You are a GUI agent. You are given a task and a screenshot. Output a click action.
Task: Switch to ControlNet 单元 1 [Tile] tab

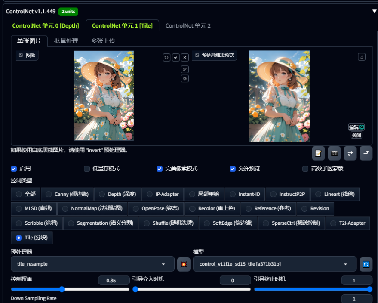pos(122,25)
